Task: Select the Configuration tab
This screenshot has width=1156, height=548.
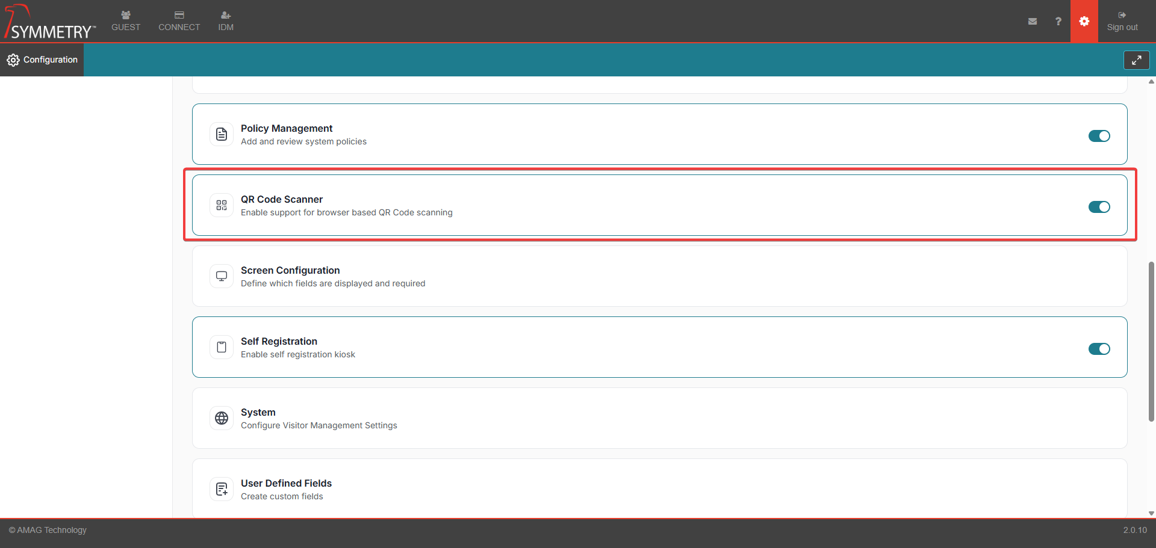Action: [42, 60]
